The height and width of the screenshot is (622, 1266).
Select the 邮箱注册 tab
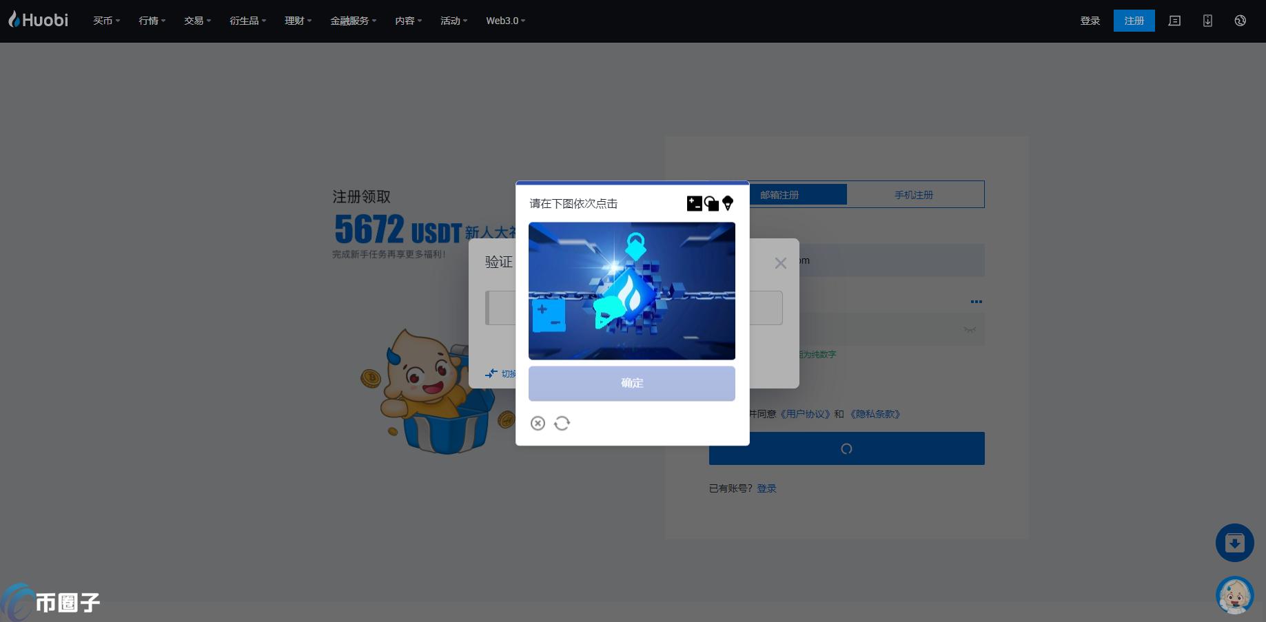tap(779, 195)
